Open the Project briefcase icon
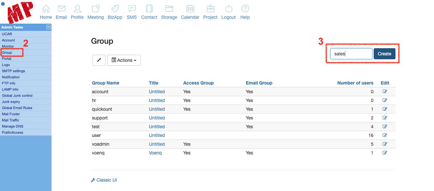The width and height of the screenshot is (434, 191). [x=210, y=9]
